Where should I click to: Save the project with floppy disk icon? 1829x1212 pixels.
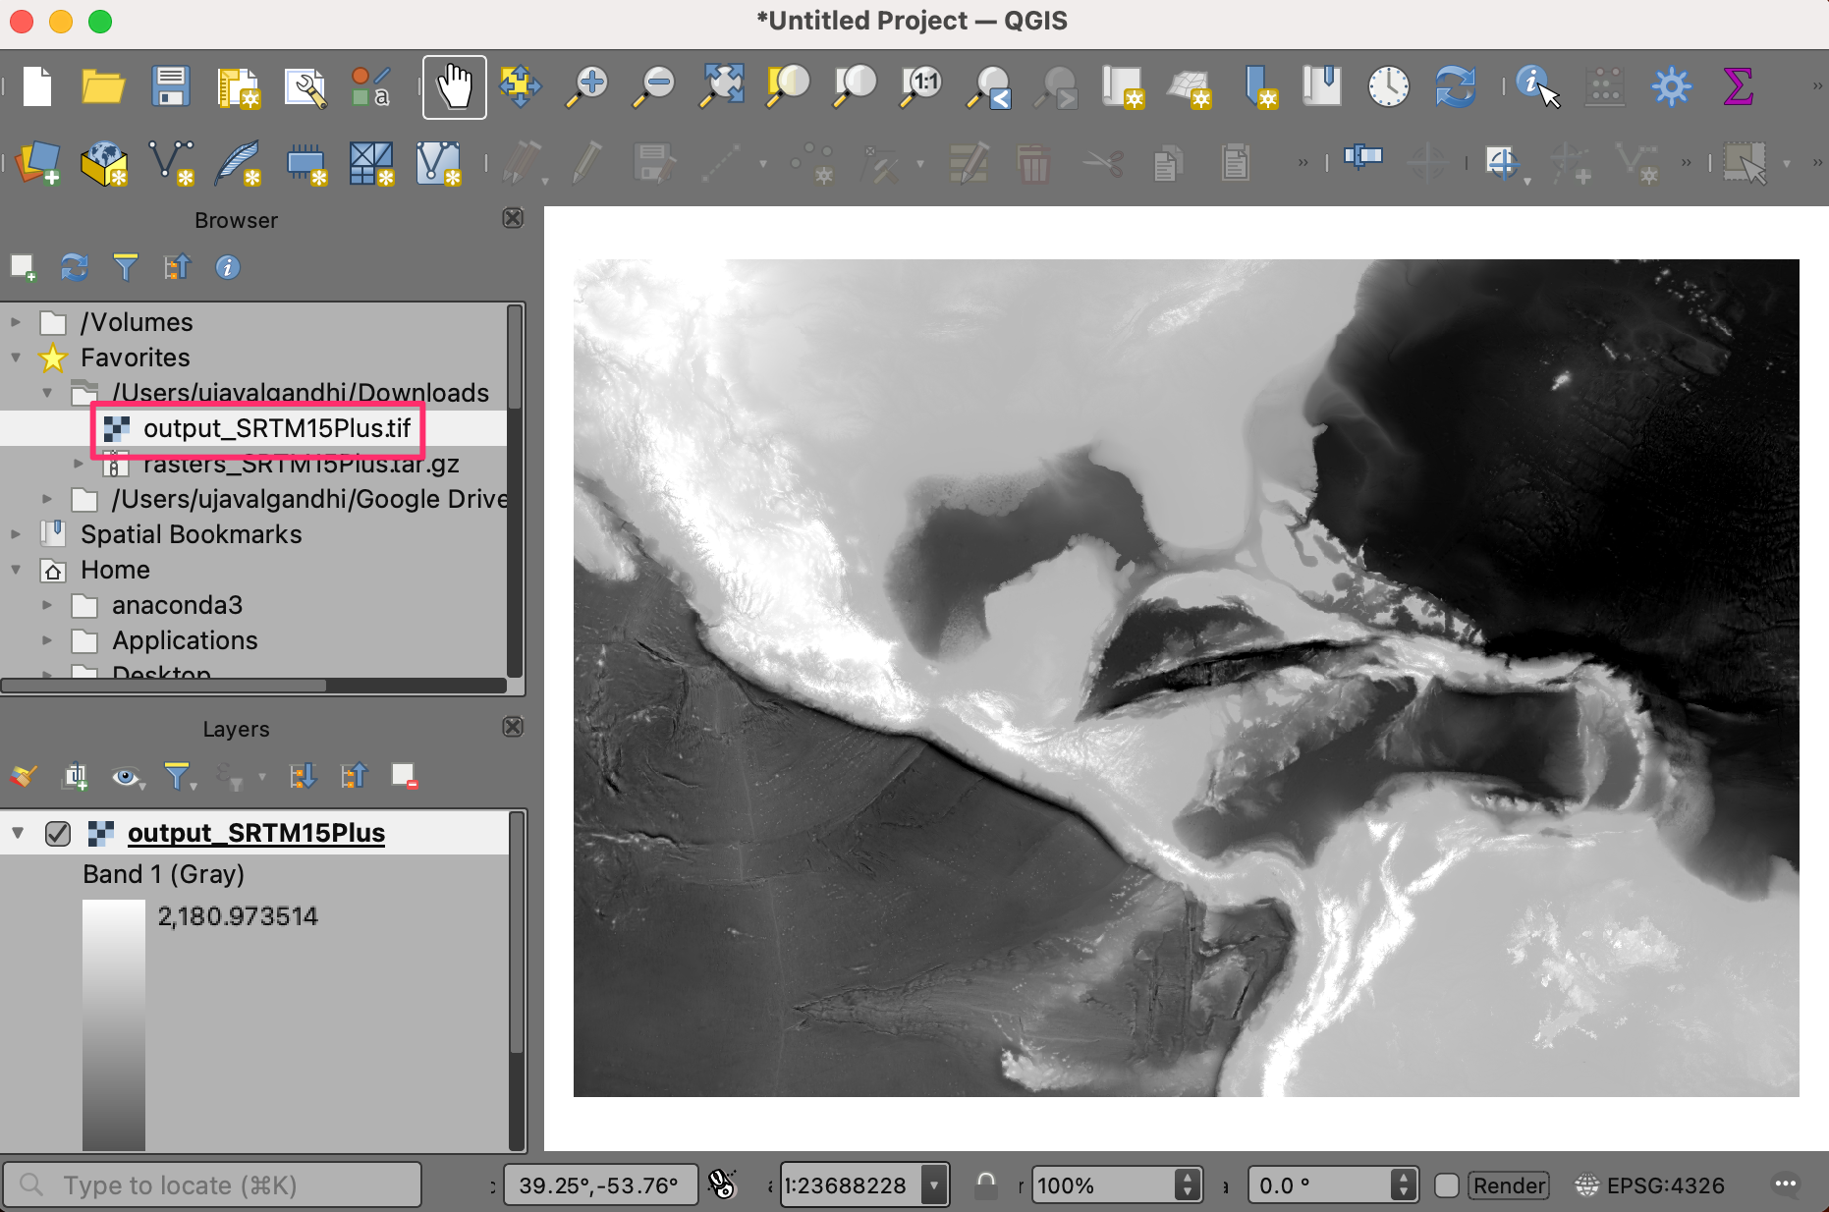point(171,87)
